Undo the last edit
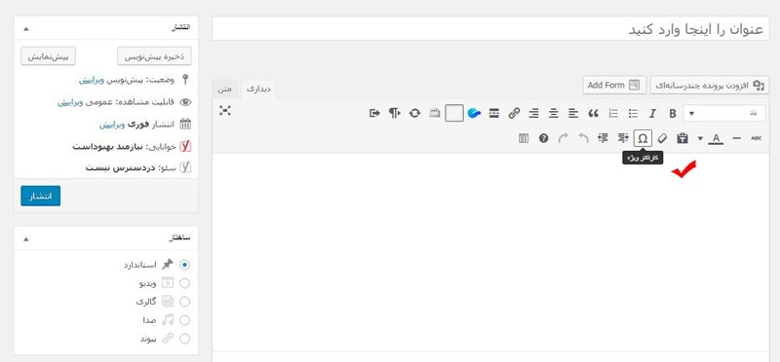The height and width of the screenshot is (362, 780). point(583,138)
